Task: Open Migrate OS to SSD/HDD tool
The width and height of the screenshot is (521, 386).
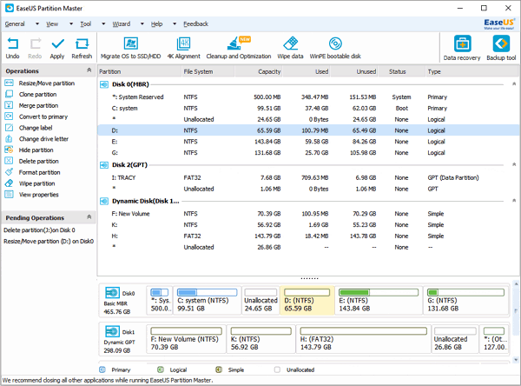Action: (130, 48)
